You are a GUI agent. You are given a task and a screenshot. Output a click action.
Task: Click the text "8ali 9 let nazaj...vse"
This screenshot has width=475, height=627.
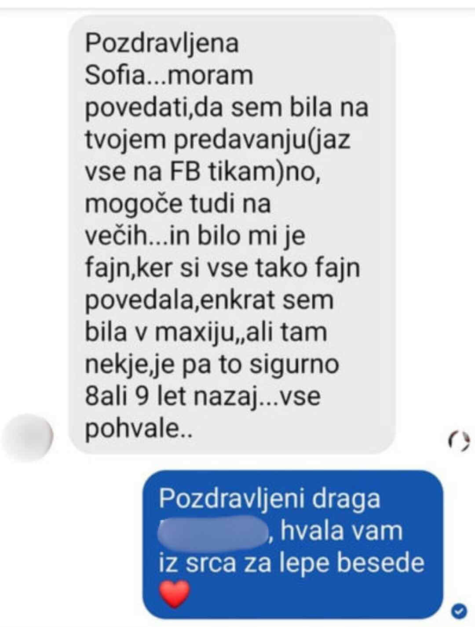click(202, 397)
